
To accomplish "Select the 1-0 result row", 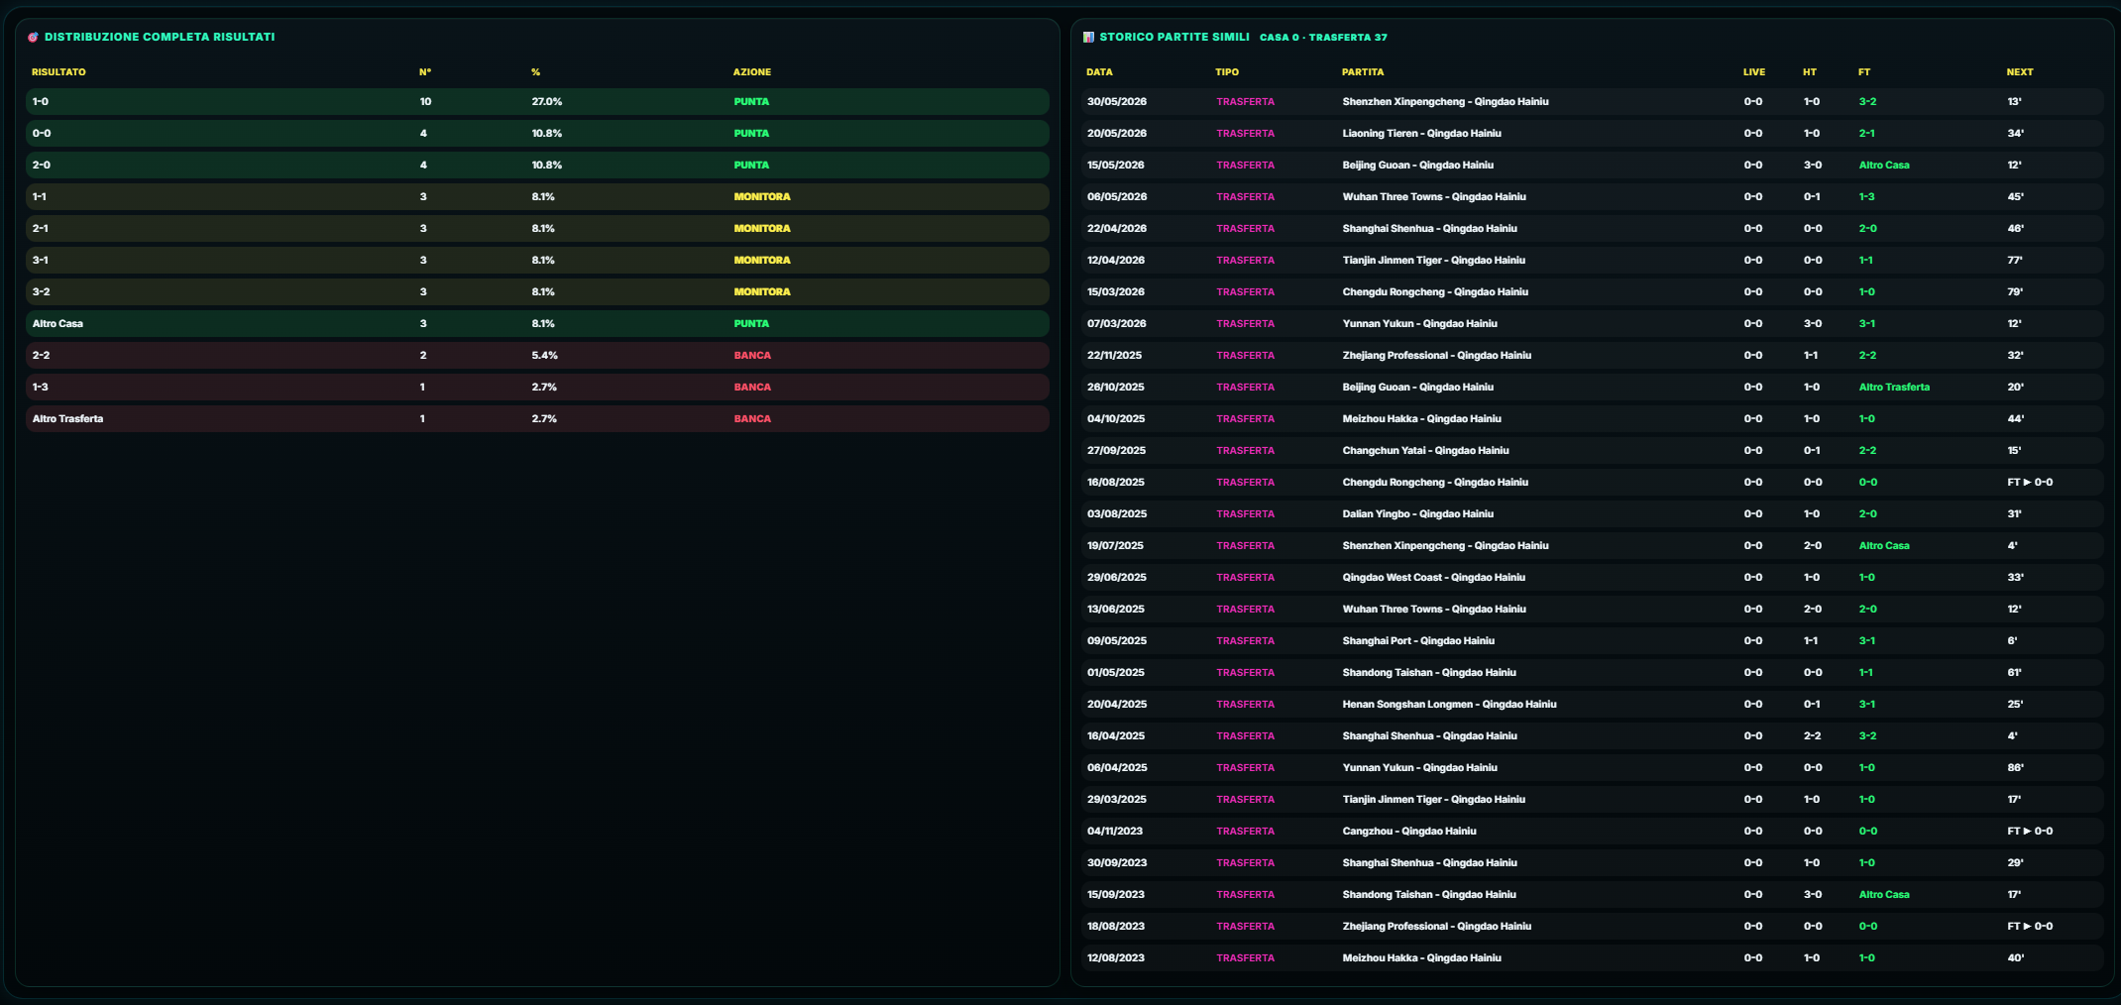I will point(537,101).
